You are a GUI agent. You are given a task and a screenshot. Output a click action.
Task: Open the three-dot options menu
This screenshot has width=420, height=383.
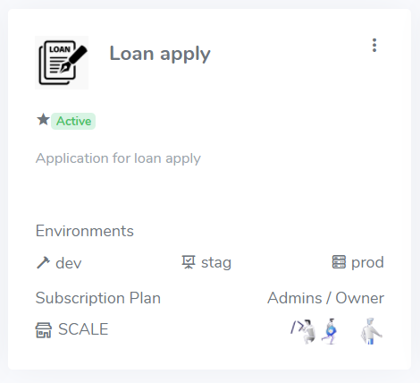click(374, 46)
